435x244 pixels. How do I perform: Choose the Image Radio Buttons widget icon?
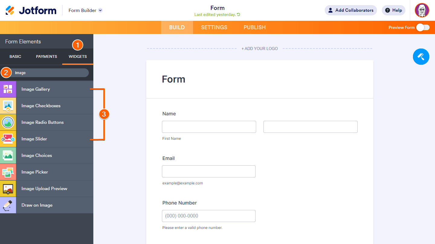[8, 122]
